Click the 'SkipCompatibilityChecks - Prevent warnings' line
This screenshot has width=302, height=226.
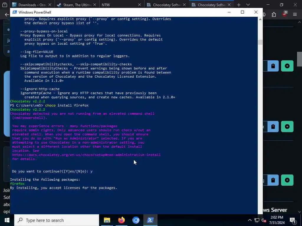click(x=93, y=68)
